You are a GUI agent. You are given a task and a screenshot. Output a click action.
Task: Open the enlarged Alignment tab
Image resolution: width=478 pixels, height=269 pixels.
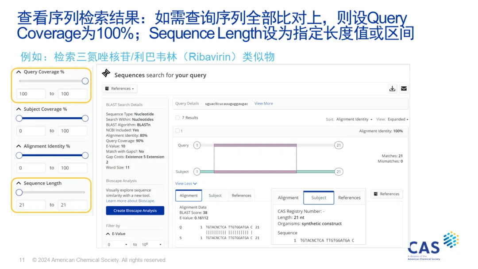[x=288, y=198]
